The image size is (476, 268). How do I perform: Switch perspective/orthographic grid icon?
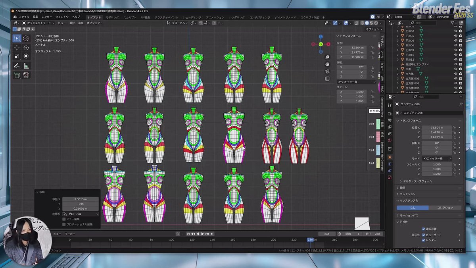click(x=327, y=79)
